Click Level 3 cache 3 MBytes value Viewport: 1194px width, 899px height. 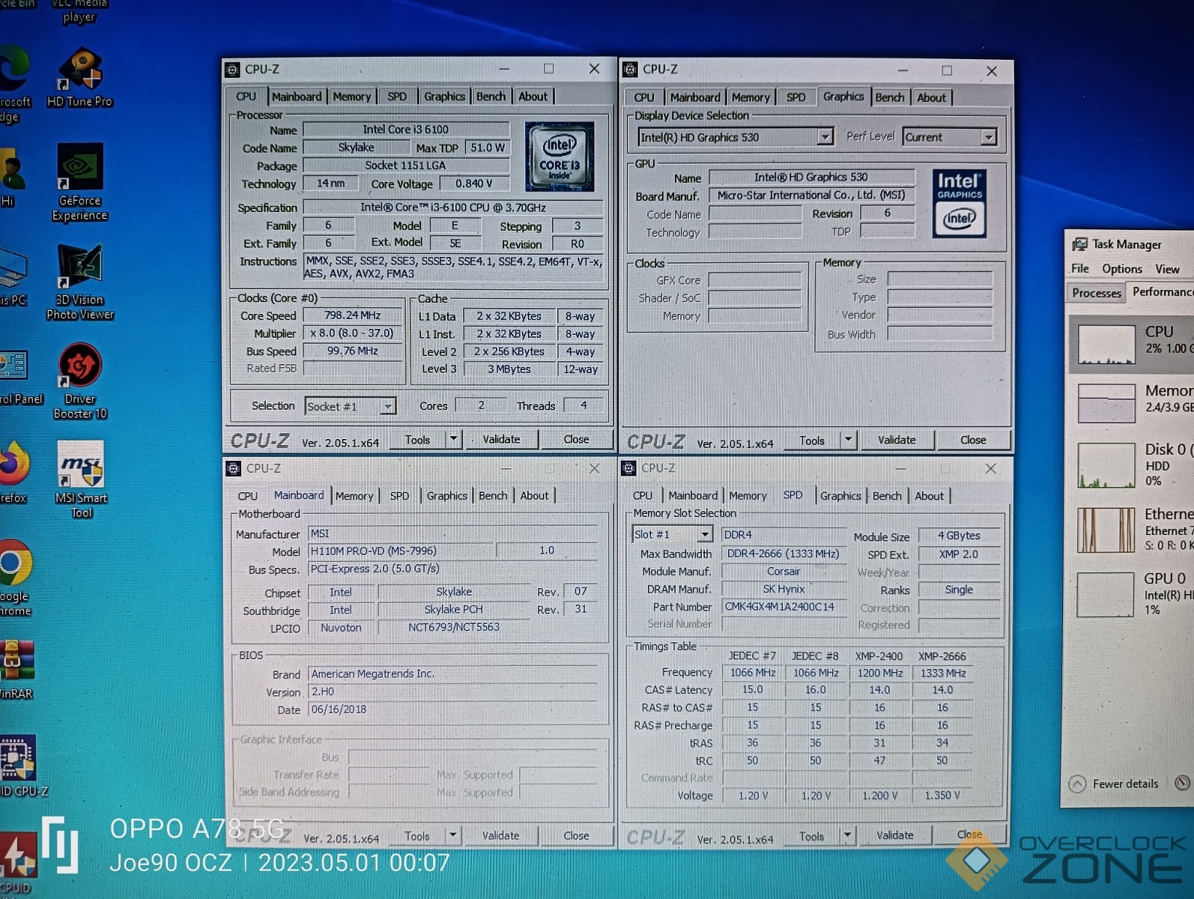[x=509, y=369]
